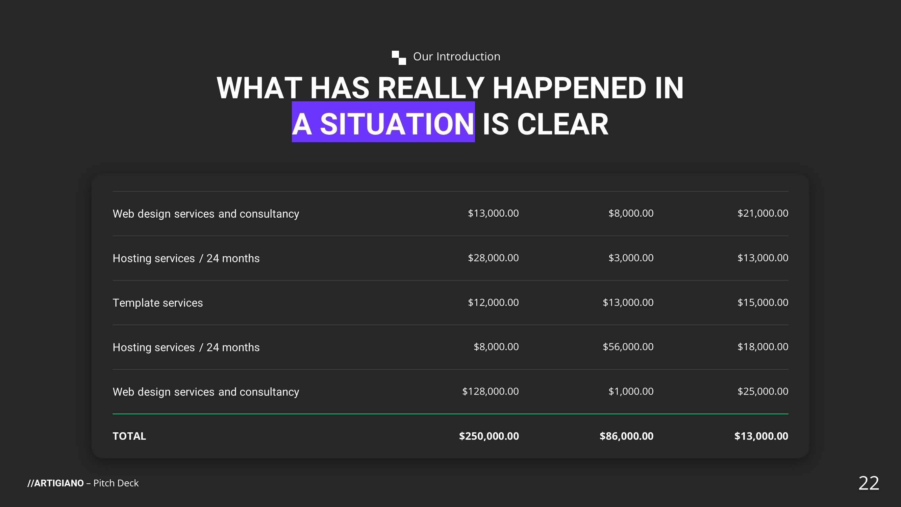Click the $18,000.00 table cell
Screen dimensions: 901x507
tap(762, 347)
